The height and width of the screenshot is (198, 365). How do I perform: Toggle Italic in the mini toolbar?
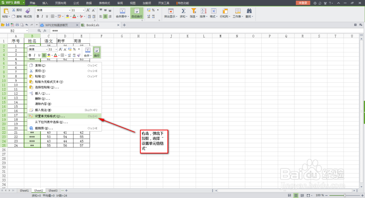34,55
